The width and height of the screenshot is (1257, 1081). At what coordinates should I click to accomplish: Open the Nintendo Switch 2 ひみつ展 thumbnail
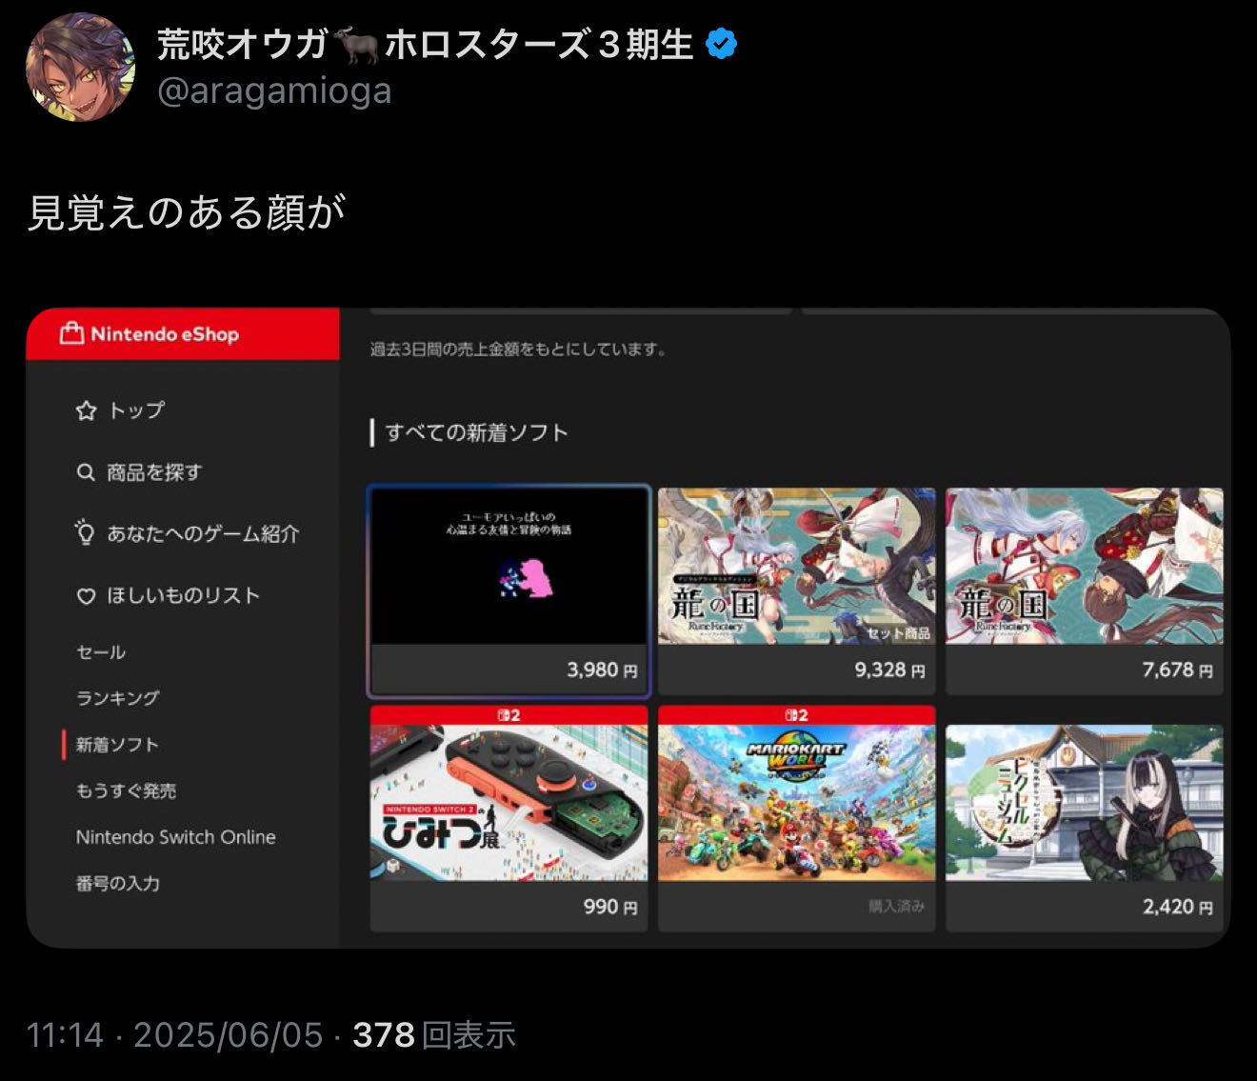[509, 803]
